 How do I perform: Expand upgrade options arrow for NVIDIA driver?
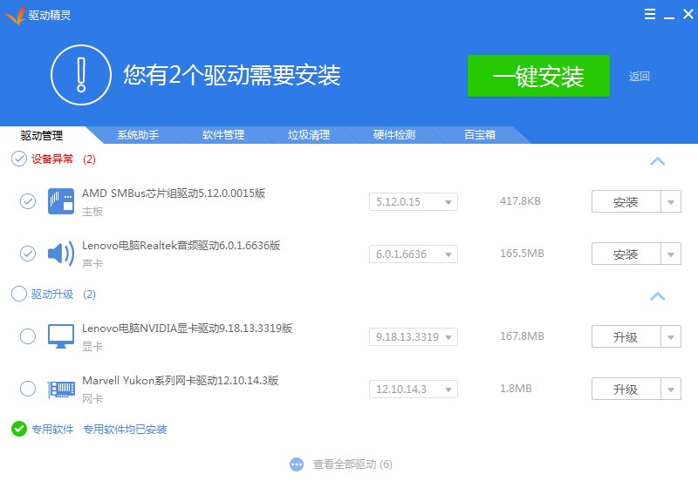671,337
